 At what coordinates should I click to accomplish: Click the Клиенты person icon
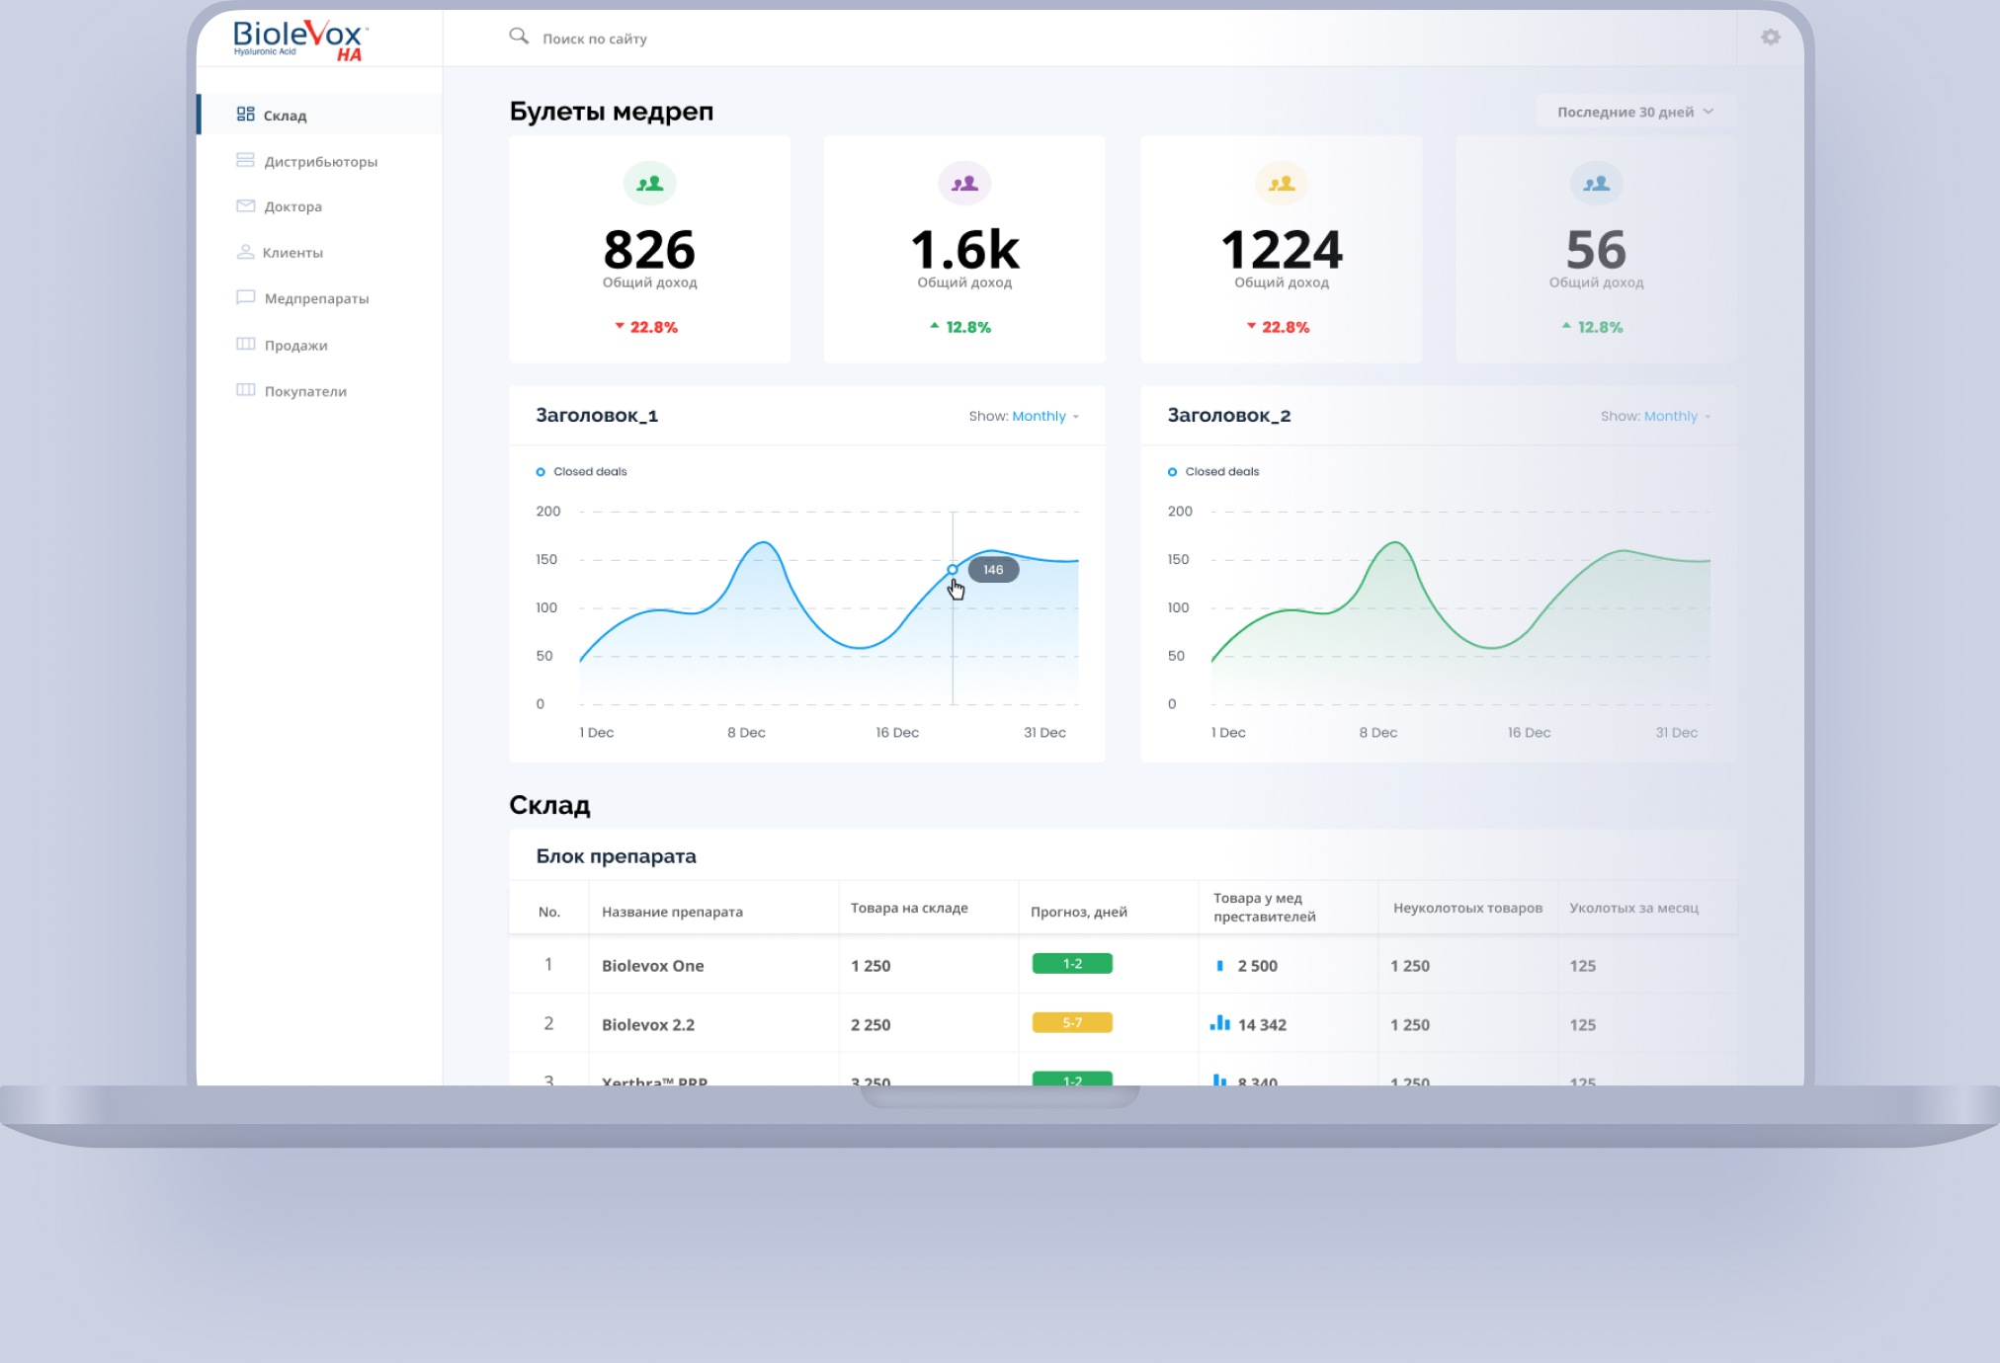pyautogui.click(x=245, y=252)
